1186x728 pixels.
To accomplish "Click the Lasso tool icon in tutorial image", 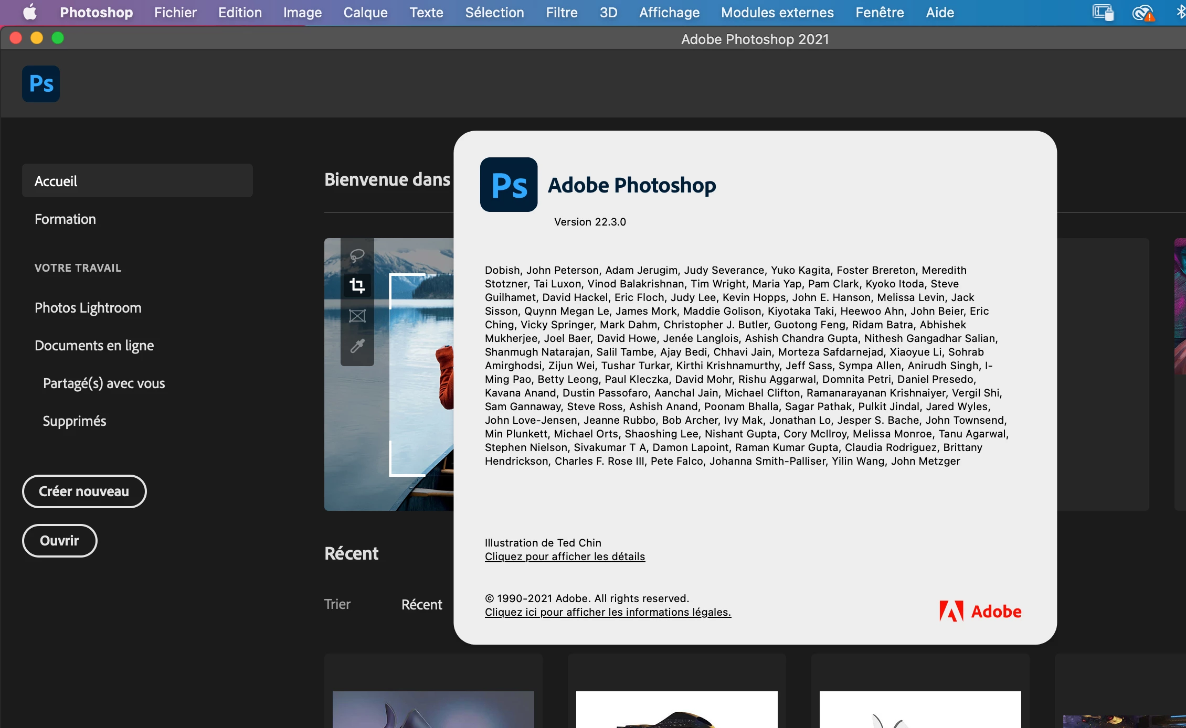I will 357,255.
